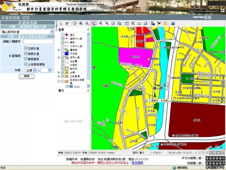Activate the checklist edit tool beside pointer
226x170 pixels.
tap(67, 23)
